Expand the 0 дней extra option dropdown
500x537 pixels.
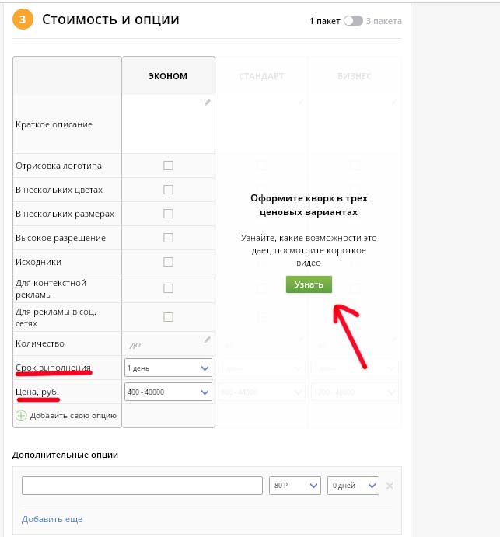(353, 486)
